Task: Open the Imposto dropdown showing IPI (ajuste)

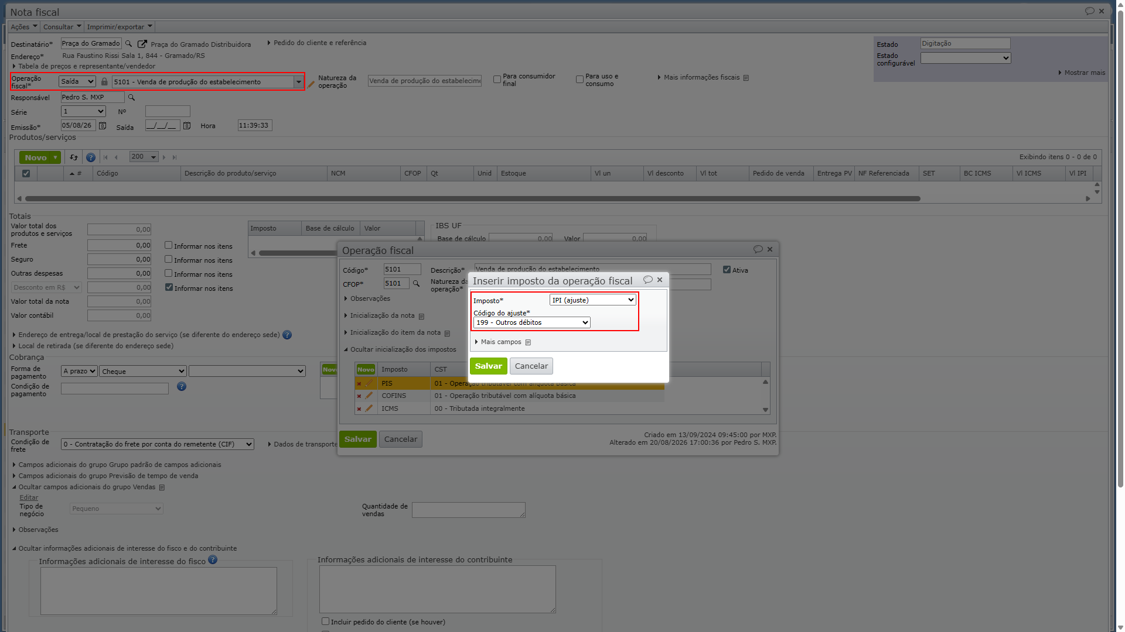Action: 592,300
